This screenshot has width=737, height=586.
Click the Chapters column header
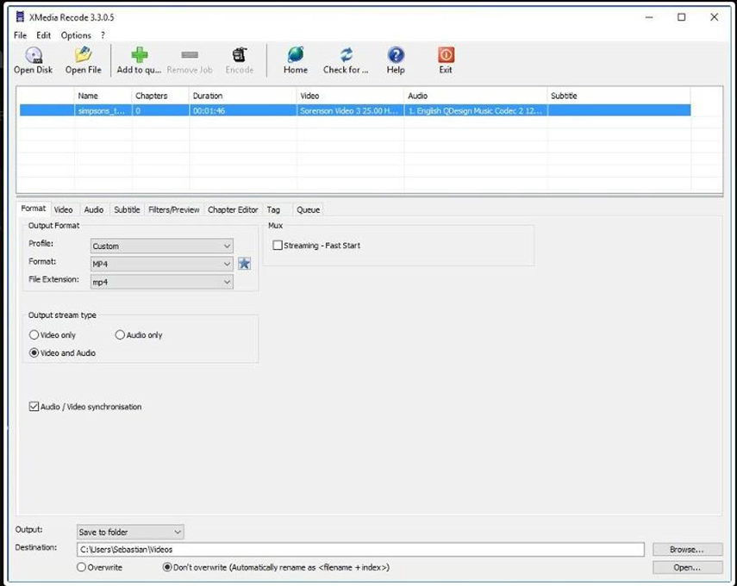click(160, 96)
